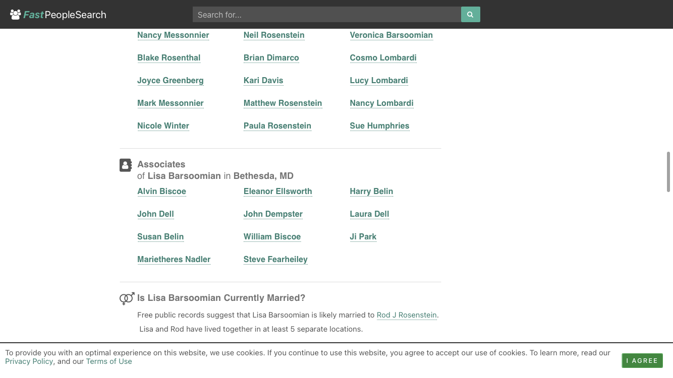View William Biscoe's record
Viewport: 673px width, 378px height.
coord(272,236)
